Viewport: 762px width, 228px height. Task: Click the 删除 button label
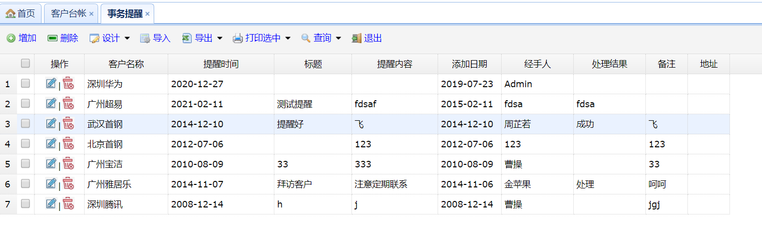pyautogui.click(x=69, y=38)
